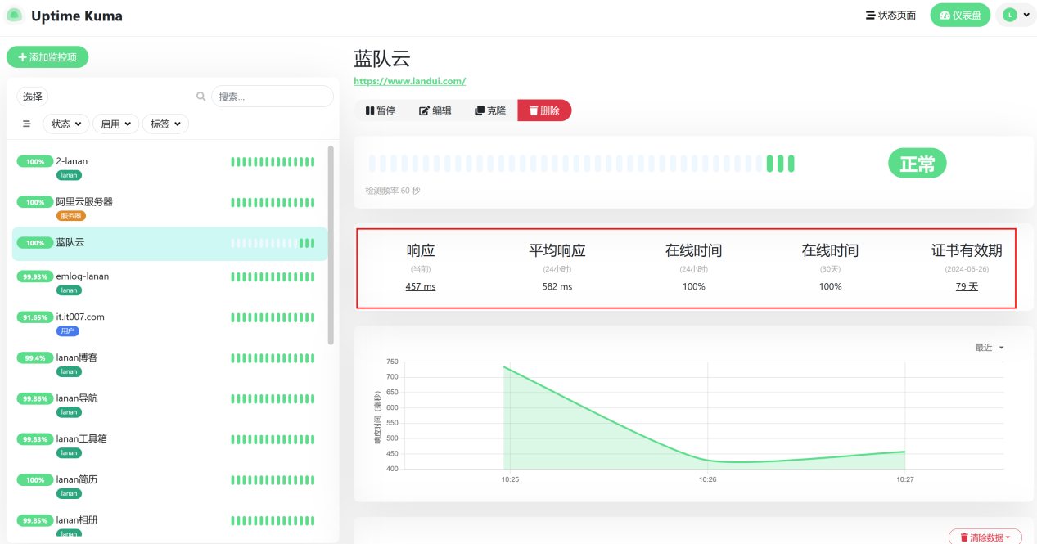The width and height of the screenshot is (1037, 544).
Task: Click the 582 ms average response value
Action: (x=557, y=286)
